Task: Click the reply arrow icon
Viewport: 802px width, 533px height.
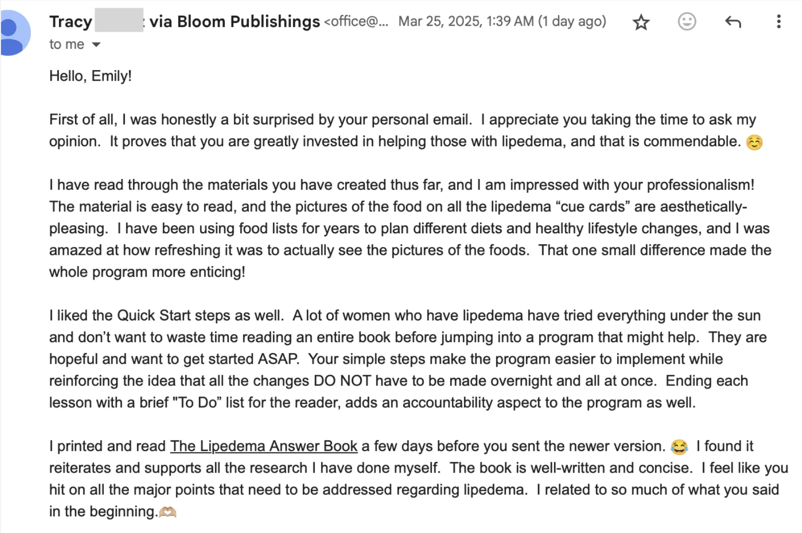Action: [x=732, y=22]
